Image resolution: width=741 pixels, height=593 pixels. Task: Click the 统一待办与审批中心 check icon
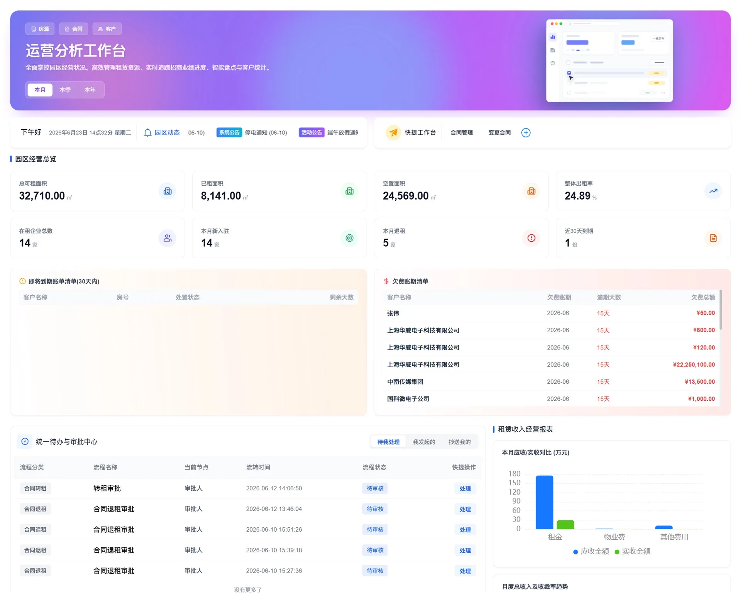point(25,441)
